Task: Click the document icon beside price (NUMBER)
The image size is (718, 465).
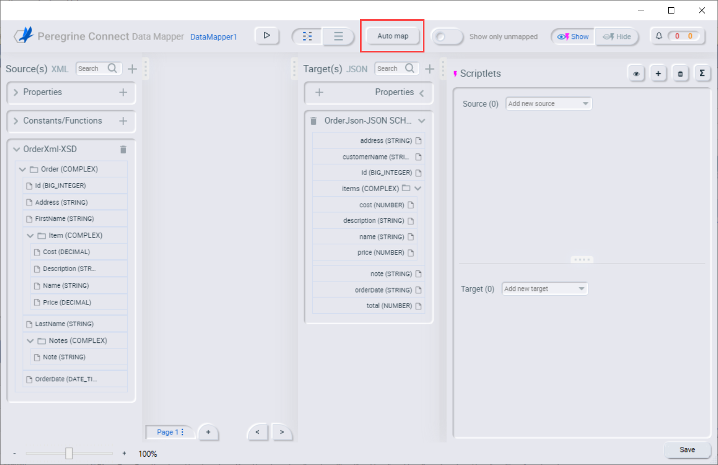Action: point(411,253)
